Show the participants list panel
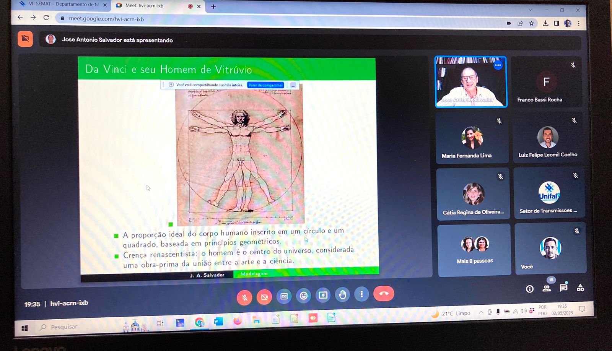The height and width of the screenshot is (351, 612). click(547, 288)
